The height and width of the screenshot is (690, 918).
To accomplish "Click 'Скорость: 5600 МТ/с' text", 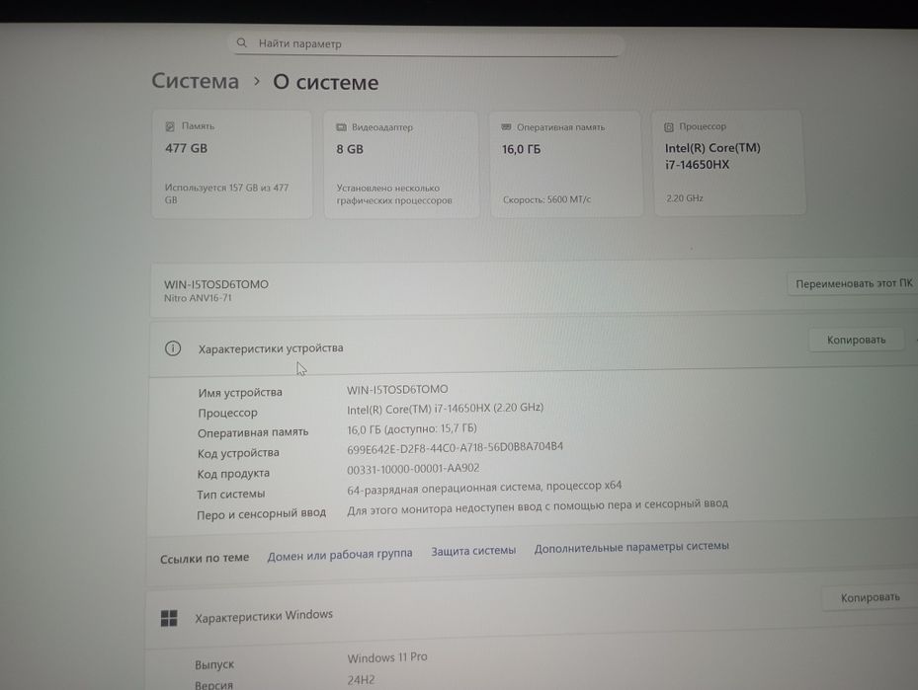I will point(546,199).
